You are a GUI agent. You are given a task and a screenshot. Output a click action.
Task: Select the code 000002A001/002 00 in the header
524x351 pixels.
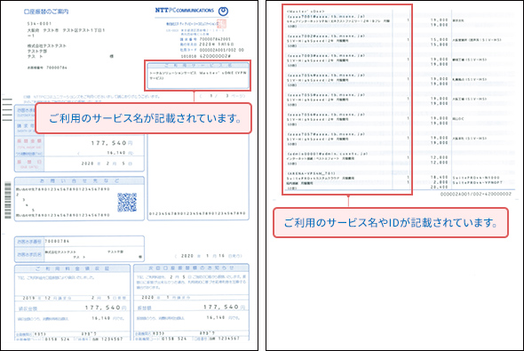[x=221, y=50]
